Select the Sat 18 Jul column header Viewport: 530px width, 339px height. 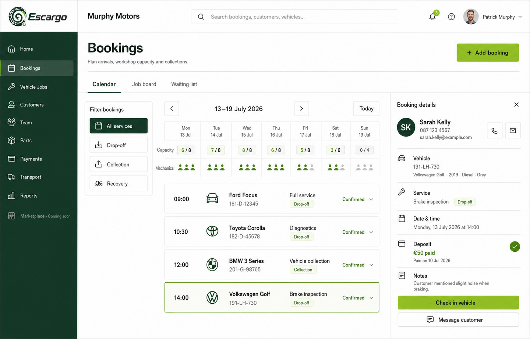click(335, 131)
